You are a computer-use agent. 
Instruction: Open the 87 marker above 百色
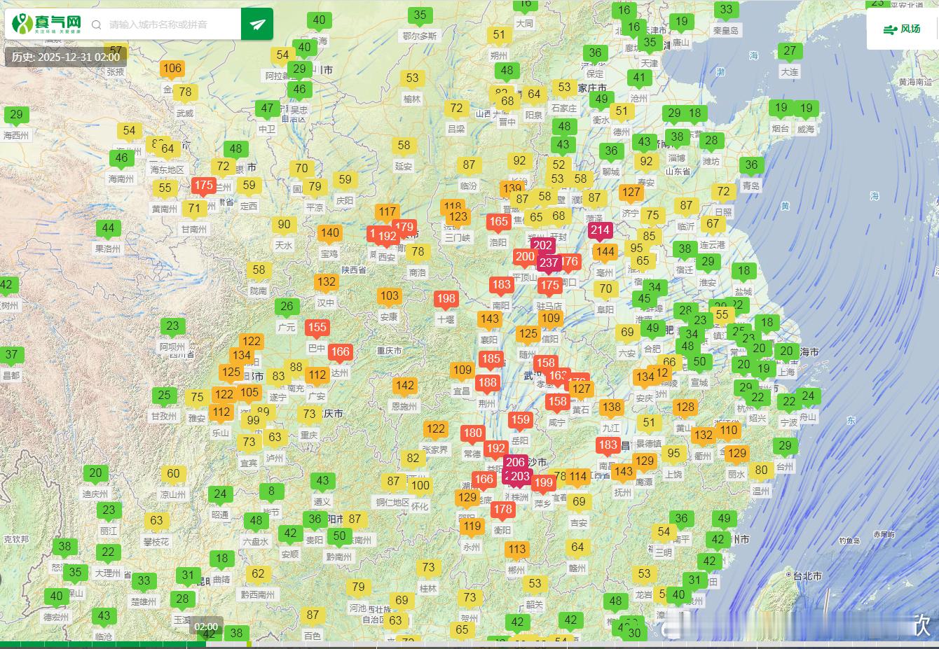point(313,616)
